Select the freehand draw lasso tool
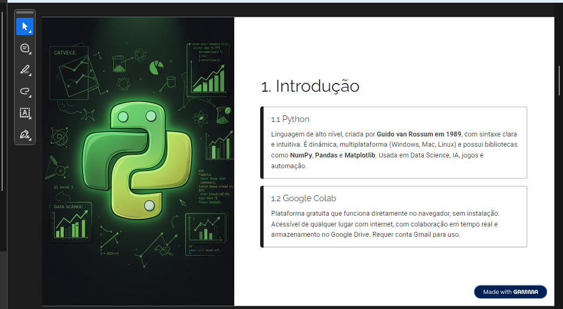 (x=25, y=91)
